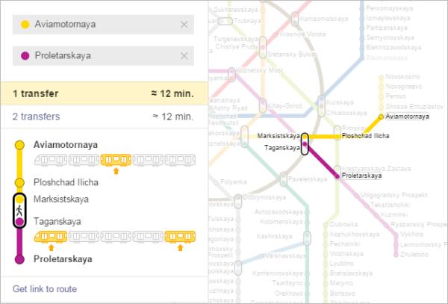This screenshot has width=448, height=304.
Task: Click Aviamotornaya stop in route list
Action: [x=66, y=144]
